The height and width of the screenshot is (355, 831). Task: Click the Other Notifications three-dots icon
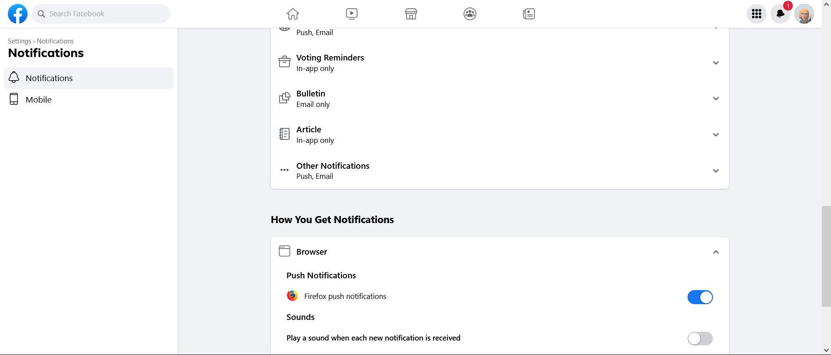284,170
